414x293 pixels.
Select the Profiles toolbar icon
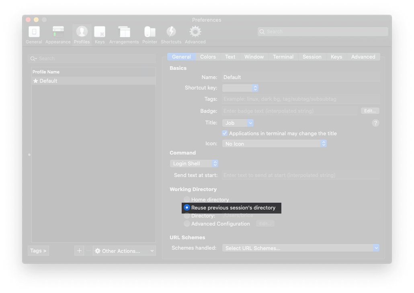pos(82,32)
